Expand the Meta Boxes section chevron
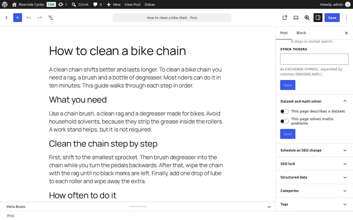 point(269,207)
